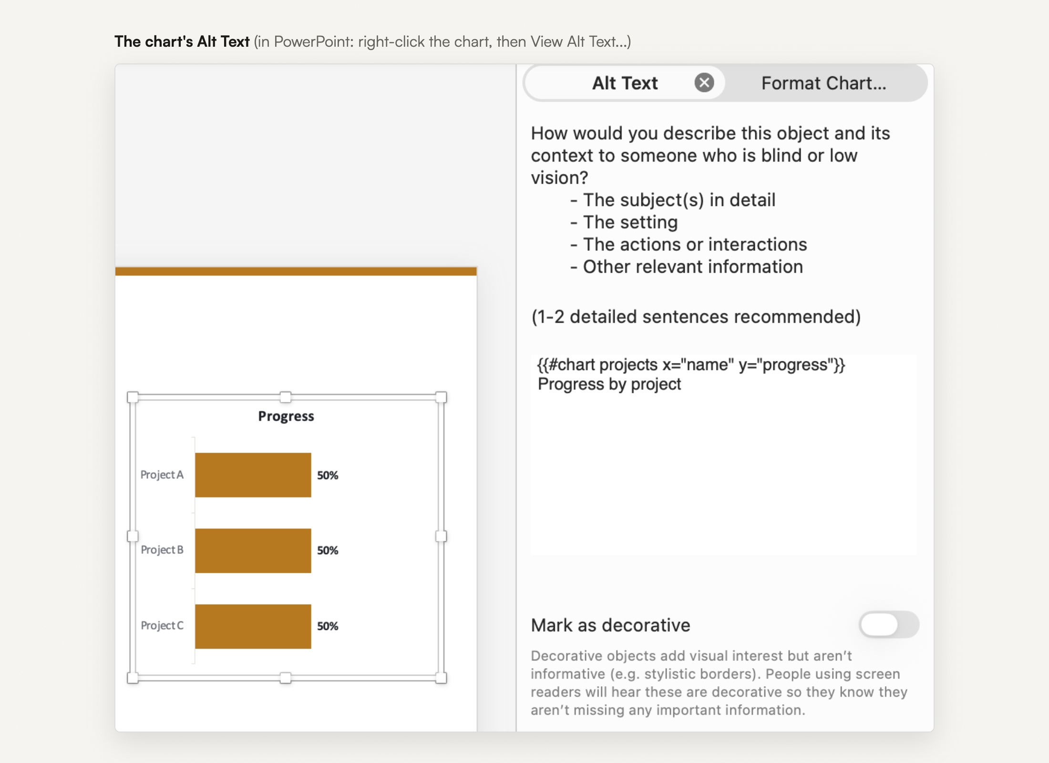The width and height of the screenshot is (1049, 763).
Task: Click the top-left chart selection handle
Action: tap(133, 397)
